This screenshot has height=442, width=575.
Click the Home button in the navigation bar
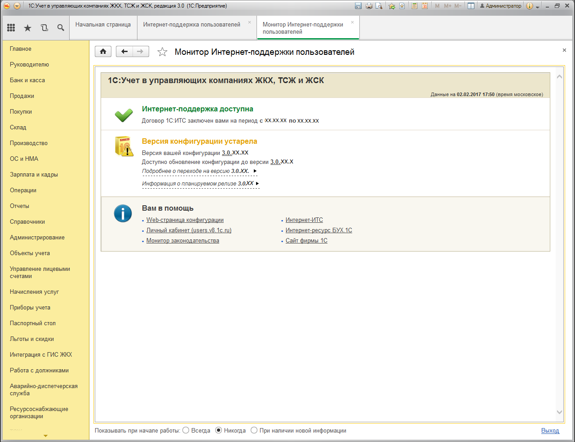point(103,52)
